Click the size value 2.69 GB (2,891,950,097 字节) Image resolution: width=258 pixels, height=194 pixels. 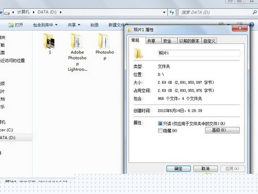coord(186,82)
